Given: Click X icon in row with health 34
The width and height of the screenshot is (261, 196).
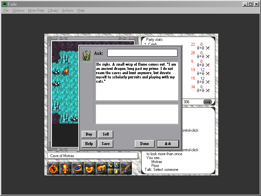Looking at the screenshot, I should (x=207, y=90).
